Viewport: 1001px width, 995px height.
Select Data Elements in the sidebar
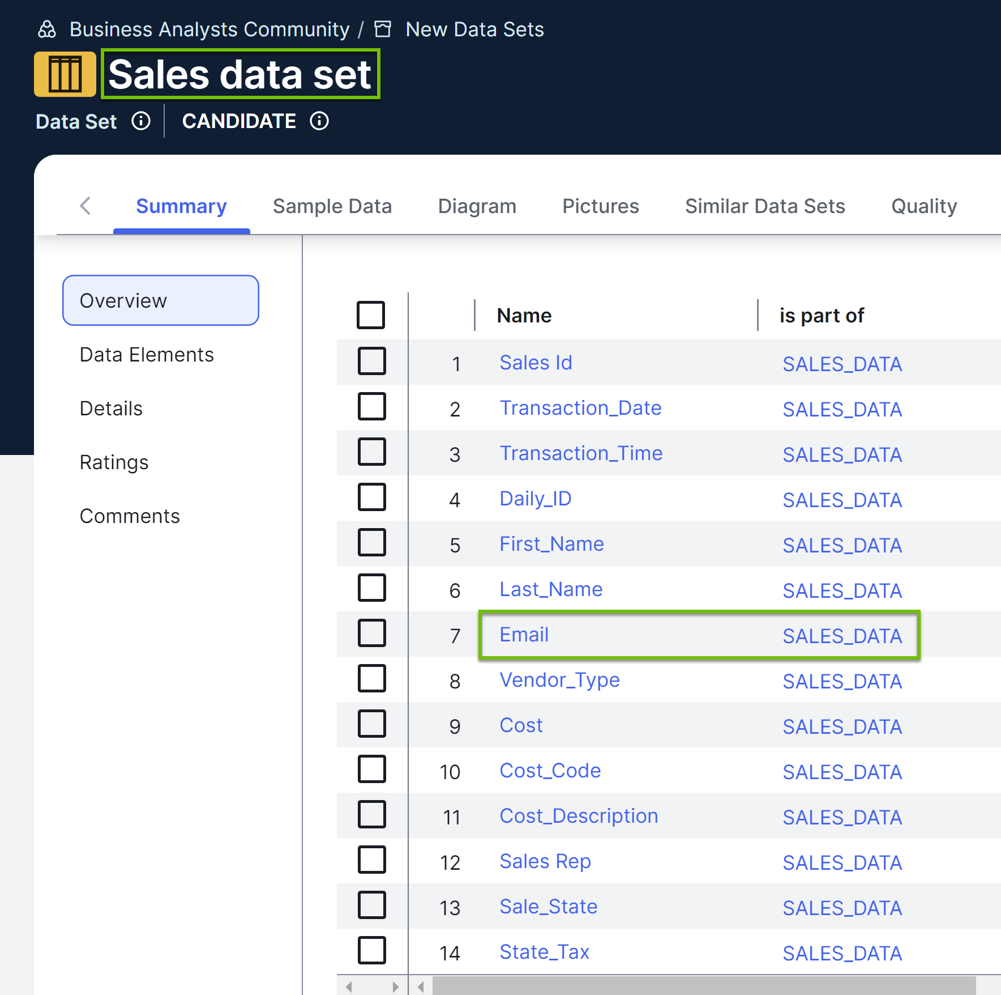click(147, 354)
